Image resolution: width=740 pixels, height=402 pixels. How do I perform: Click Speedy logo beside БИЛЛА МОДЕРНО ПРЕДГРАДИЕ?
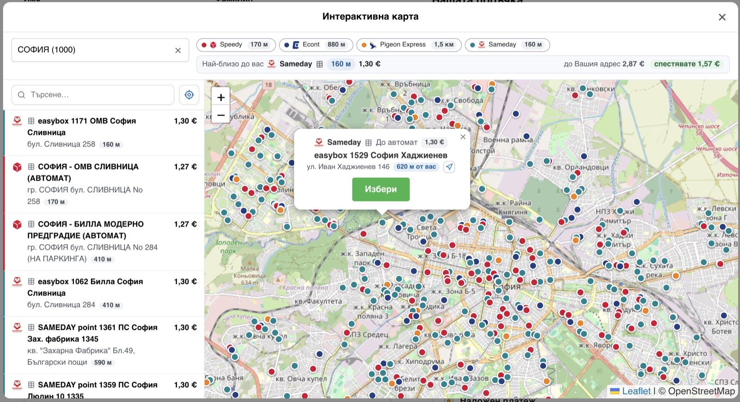pos(17,224)
